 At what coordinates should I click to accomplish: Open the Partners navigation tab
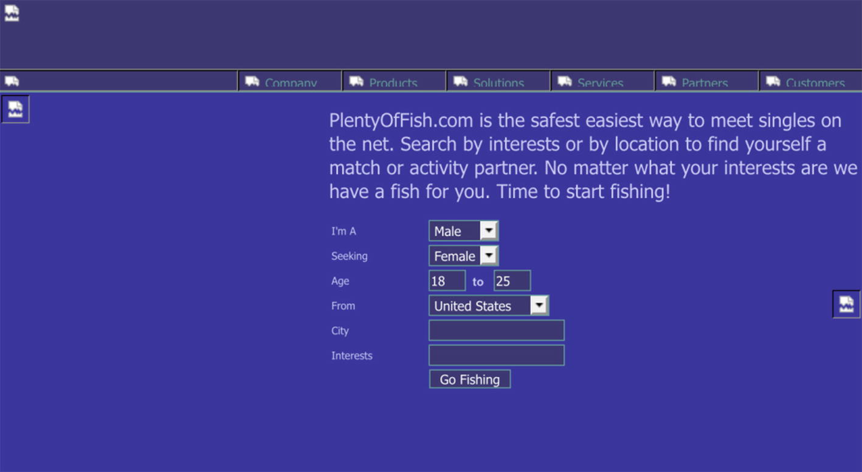706,81
